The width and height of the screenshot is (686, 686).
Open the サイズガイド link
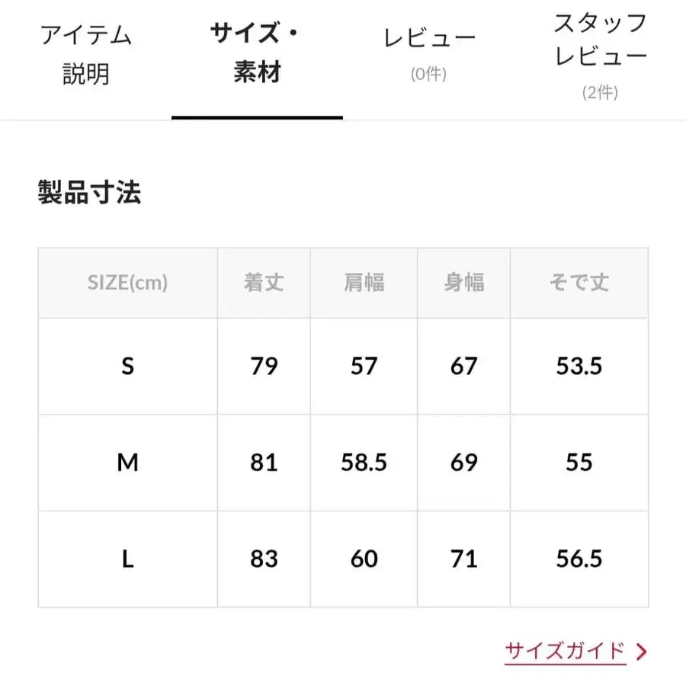[x=565, y=651]
